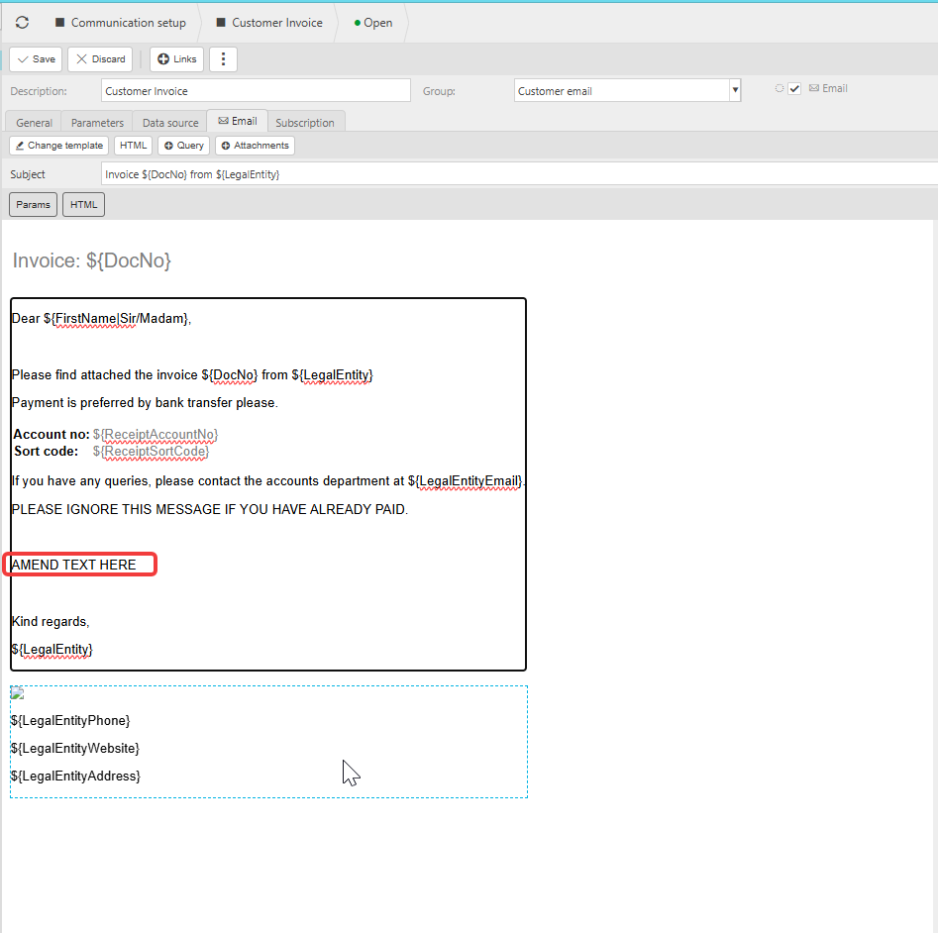Click the refresh icon in breadcrumb bar
Image resolution: width=938 pixels, height=933 pixels.
coord(22,23)
